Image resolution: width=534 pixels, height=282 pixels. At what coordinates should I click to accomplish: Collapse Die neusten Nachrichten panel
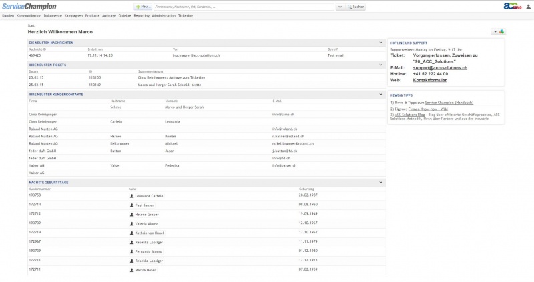coord(380,43)
